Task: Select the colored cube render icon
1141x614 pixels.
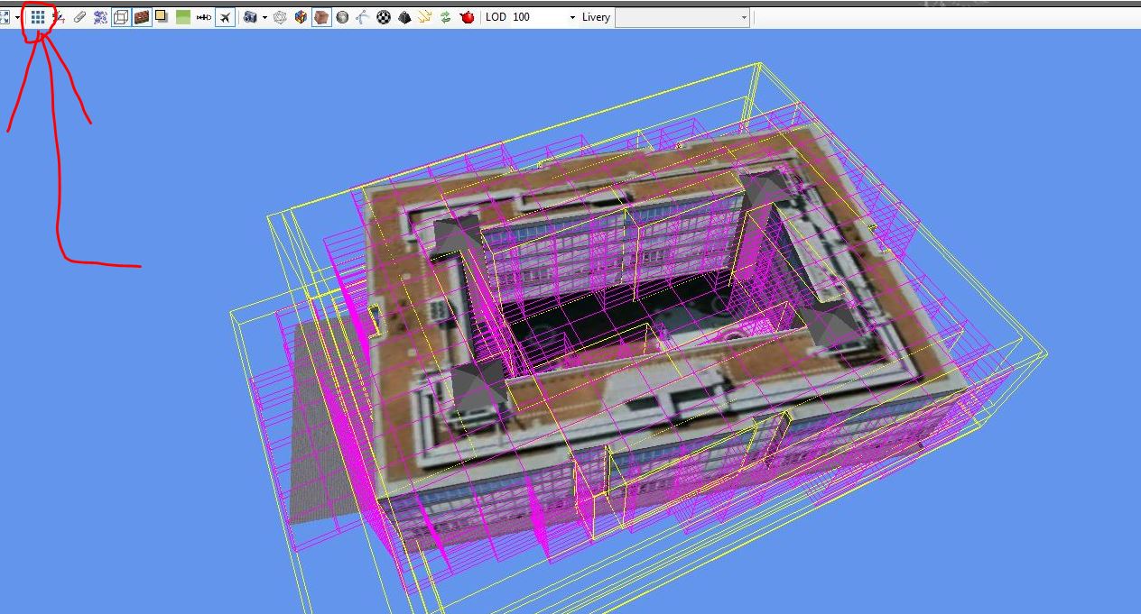Action: [x=301, y=17]
